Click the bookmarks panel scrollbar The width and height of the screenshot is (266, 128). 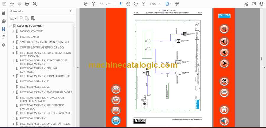click(x=74, y=46)
